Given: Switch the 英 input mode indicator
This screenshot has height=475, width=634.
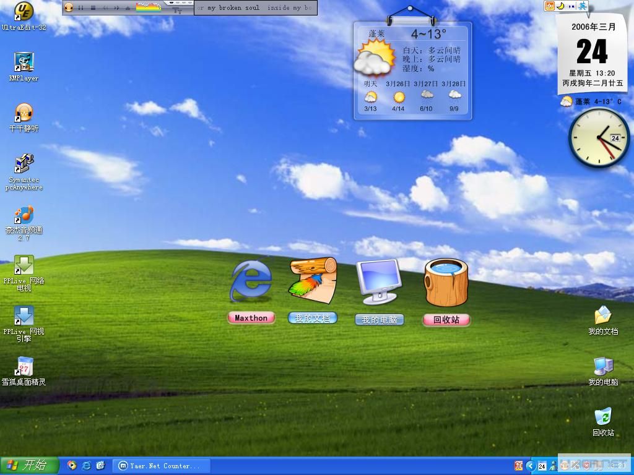Looking at the screenshot, I should pyautogui.click(x=582, y=6).
